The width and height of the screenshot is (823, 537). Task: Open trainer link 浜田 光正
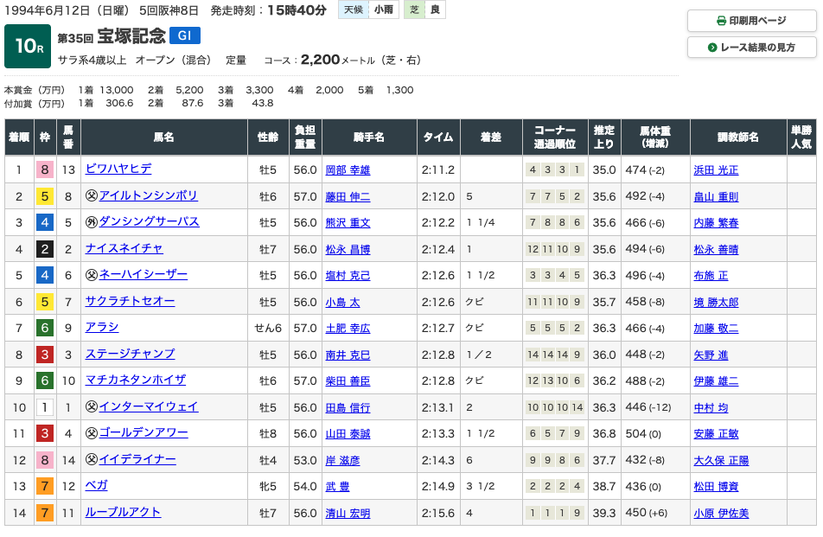[716, 170]
